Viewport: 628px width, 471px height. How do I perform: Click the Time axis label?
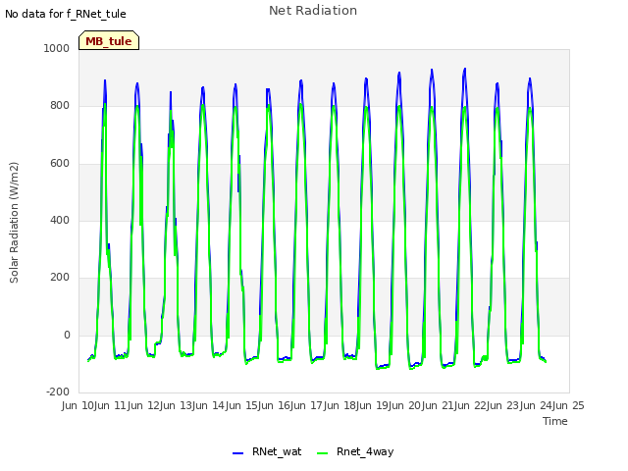[555, 421]
